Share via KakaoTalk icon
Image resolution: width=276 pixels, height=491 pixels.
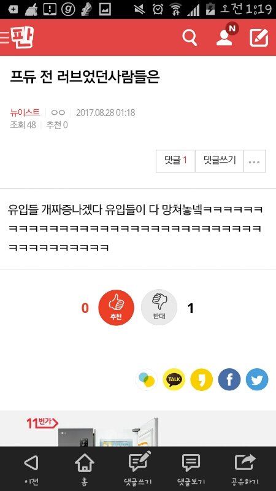click(x=174, y=379)
